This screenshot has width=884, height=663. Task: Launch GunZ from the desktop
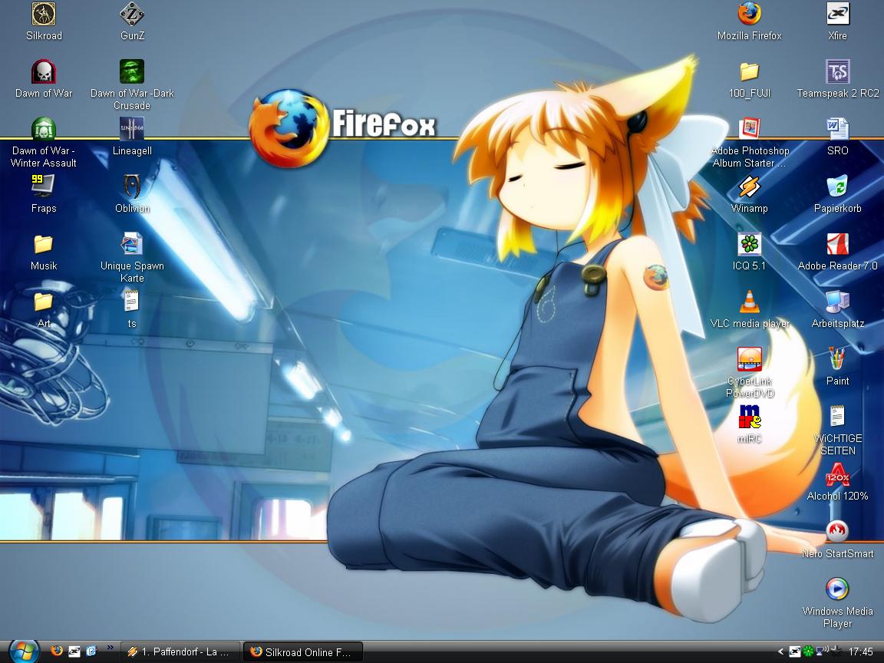point(132,15)
